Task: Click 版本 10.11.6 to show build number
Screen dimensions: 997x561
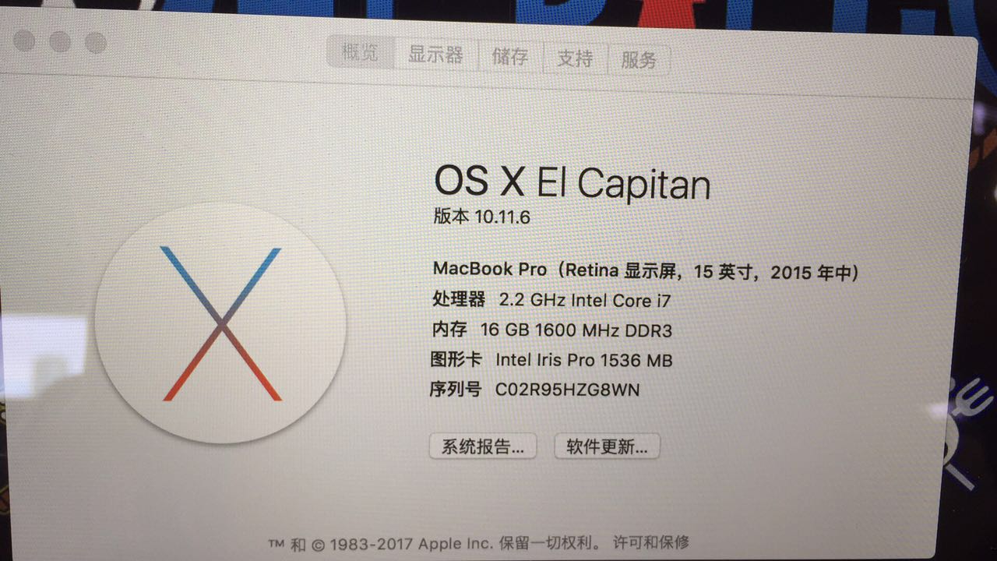Action: pos(481,217)
